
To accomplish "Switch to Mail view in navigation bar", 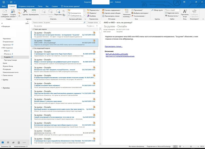I will pyautogui.click(x=3, y=142).
